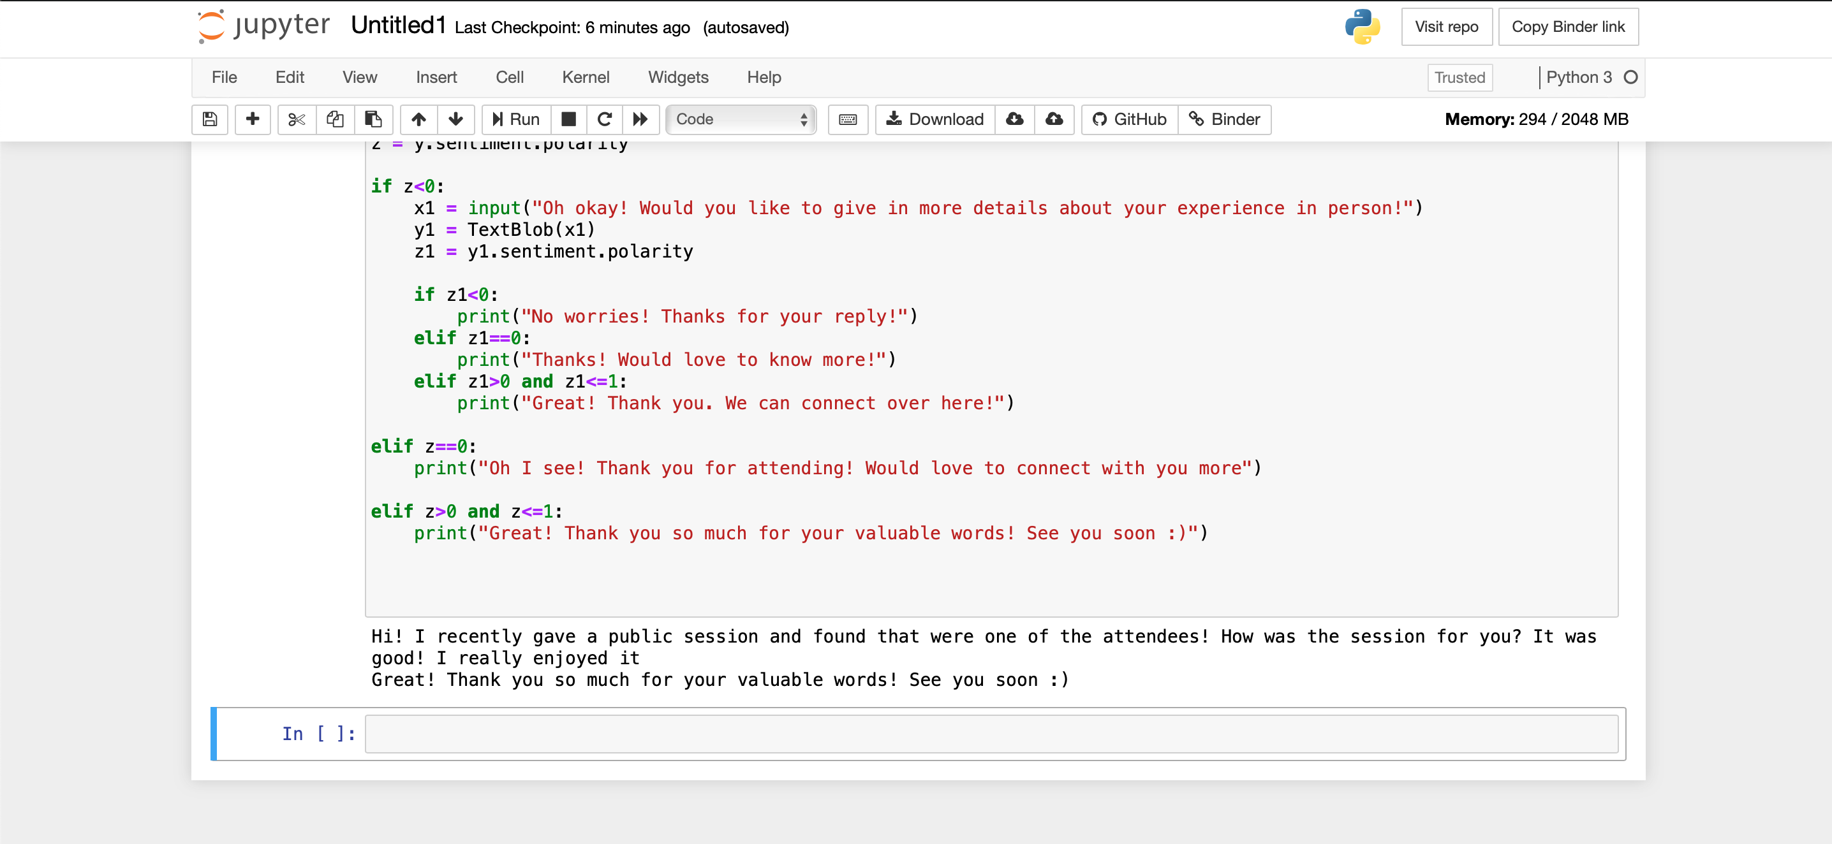The image size is (1832, 844).
Task: Copy selected cells icon
Action: [335, 119]
